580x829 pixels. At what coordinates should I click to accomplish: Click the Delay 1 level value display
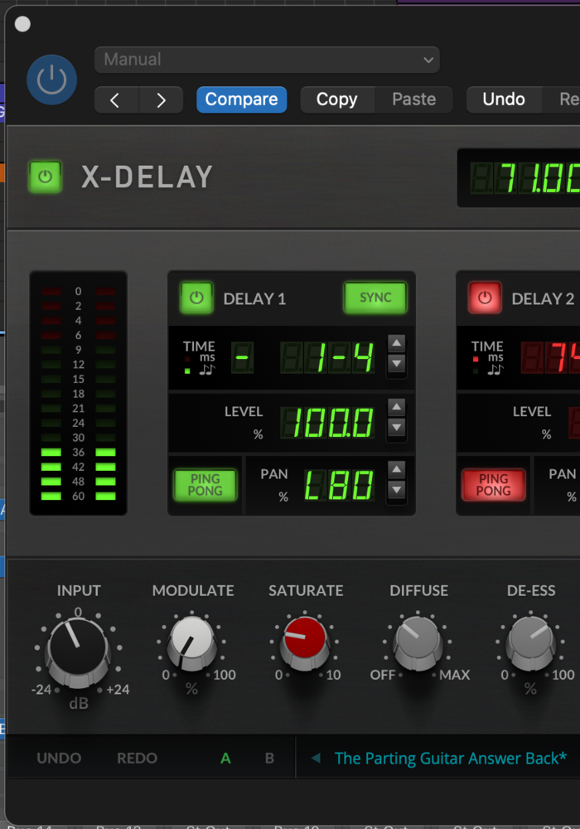pos(328,423)
